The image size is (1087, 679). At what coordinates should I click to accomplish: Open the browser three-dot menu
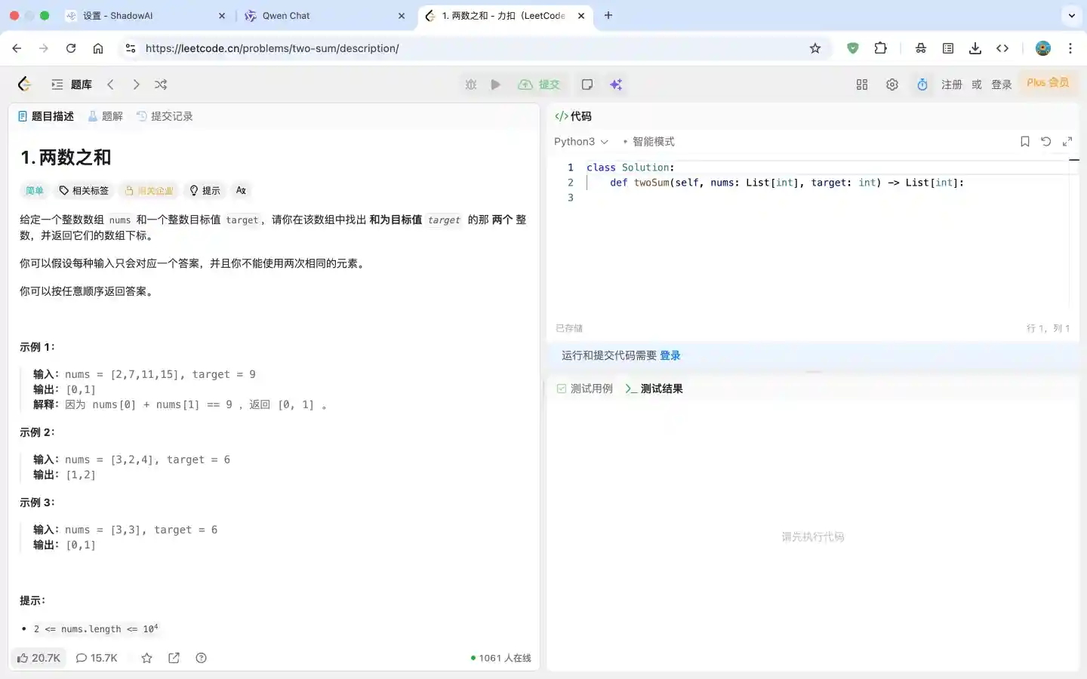point(1070,48)
